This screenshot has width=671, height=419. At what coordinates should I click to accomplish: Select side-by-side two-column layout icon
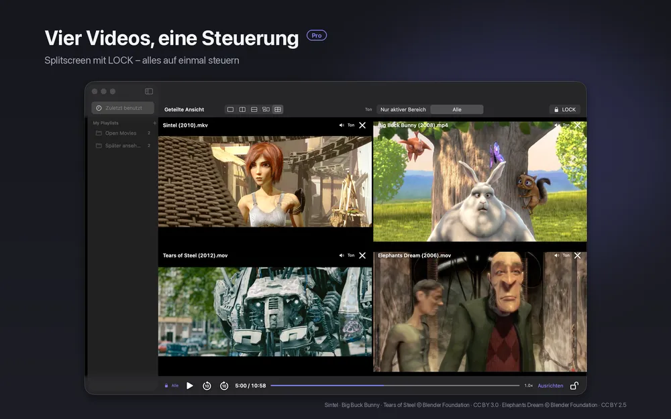coord(242,109)
